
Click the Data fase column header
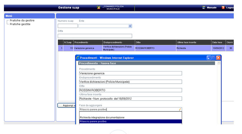click(218, 43)
